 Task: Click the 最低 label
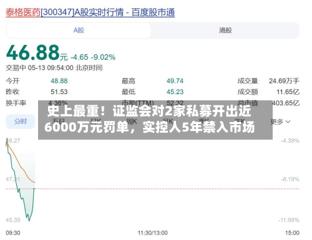pos(129,92)
